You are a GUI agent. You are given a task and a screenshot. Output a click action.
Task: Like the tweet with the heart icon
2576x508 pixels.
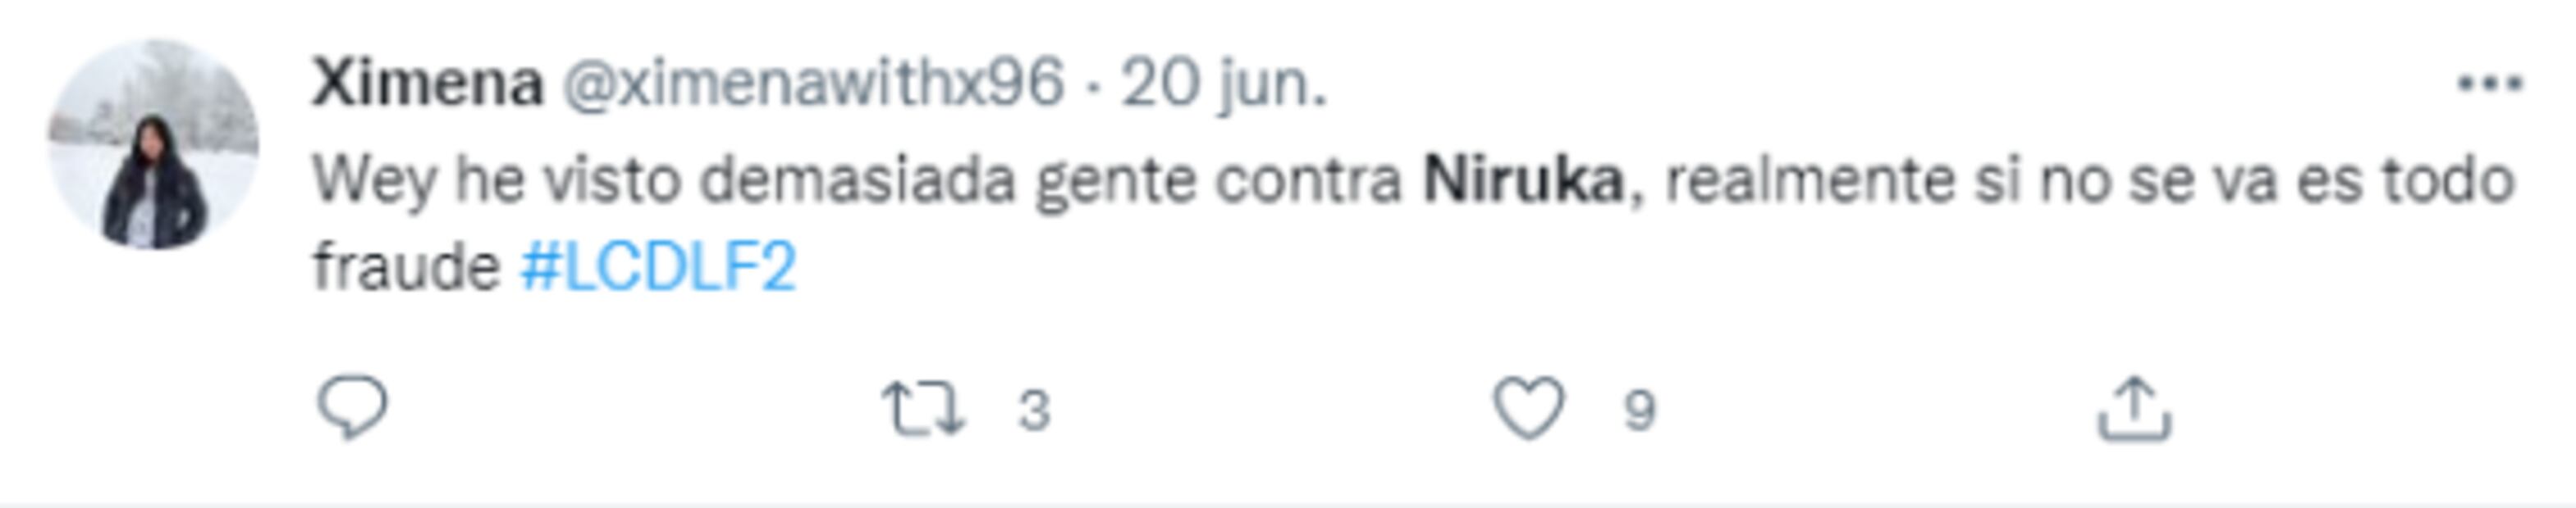click(x=1528, y=408)
